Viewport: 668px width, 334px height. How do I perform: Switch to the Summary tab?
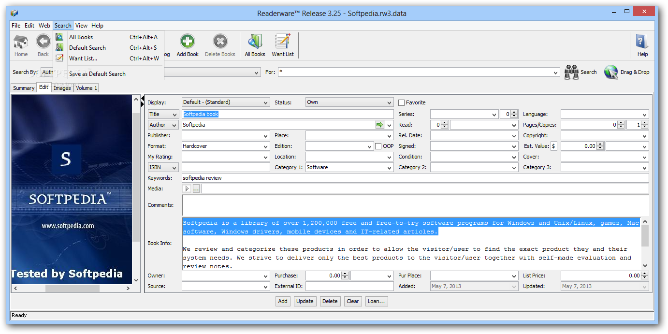(24, 88)
